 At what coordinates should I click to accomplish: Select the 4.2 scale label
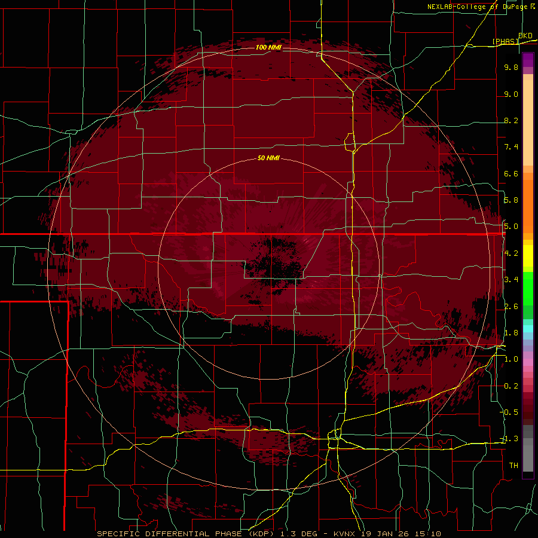(511, 253)
